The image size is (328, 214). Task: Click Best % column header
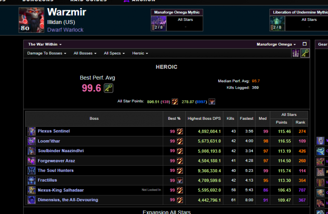coord(174,119)
